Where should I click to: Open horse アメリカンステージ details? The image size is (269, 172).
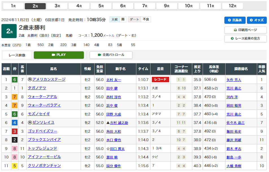[49, 80]
